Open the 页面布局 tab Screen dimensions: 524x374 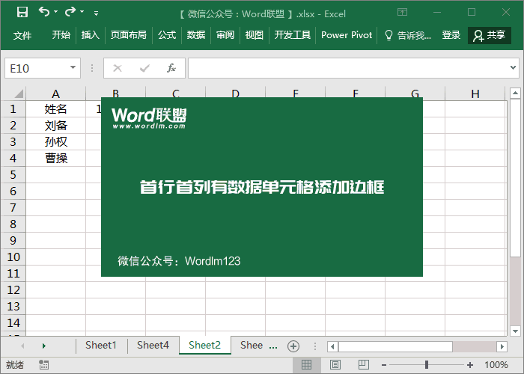[x=128, y=34]
